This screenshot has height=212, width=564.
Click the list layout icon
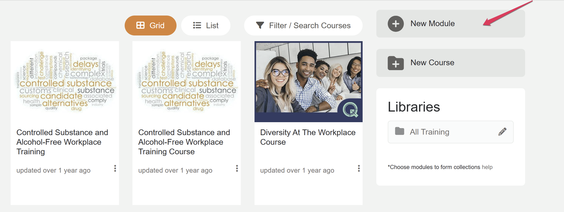[197, 25]
